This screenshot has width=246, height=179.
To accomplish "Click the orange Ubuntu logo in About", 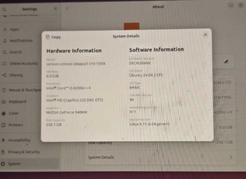I will click(x=132, y=26).
